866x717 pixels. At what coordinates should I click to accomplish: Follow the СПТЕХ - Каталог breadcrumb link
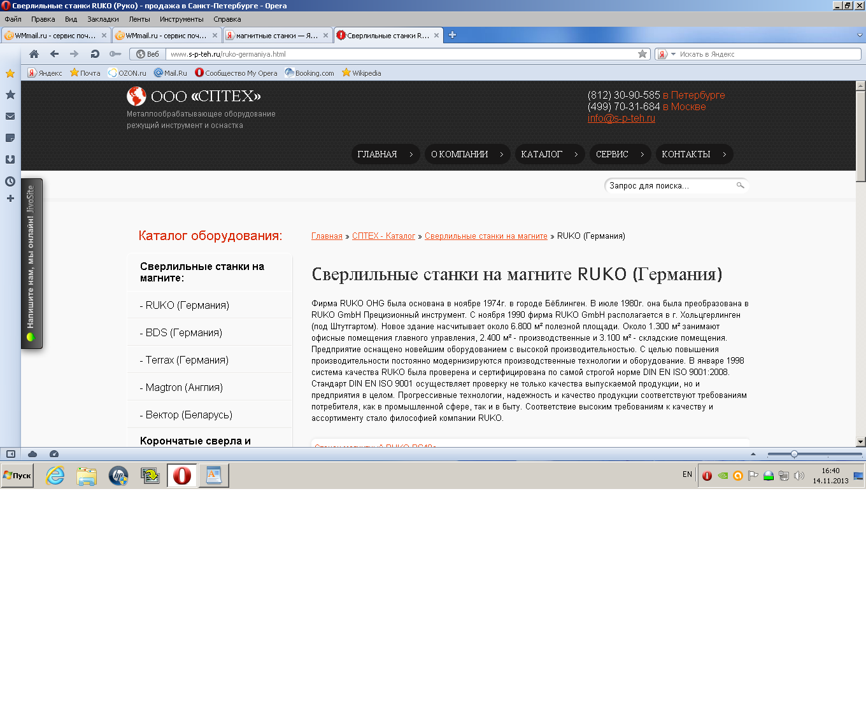tap(383, 236)
